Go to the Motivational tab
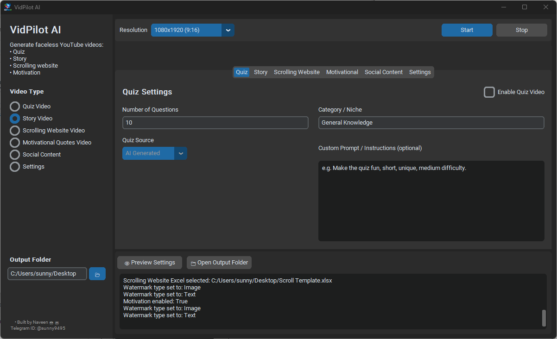 pos(342,72)
